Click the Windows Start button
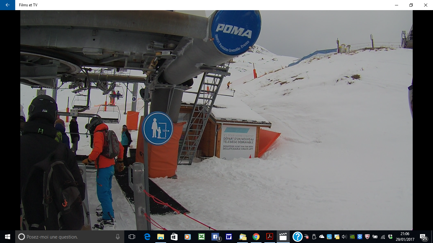Viewport: 433px width, 243px height. coord(7,237)
